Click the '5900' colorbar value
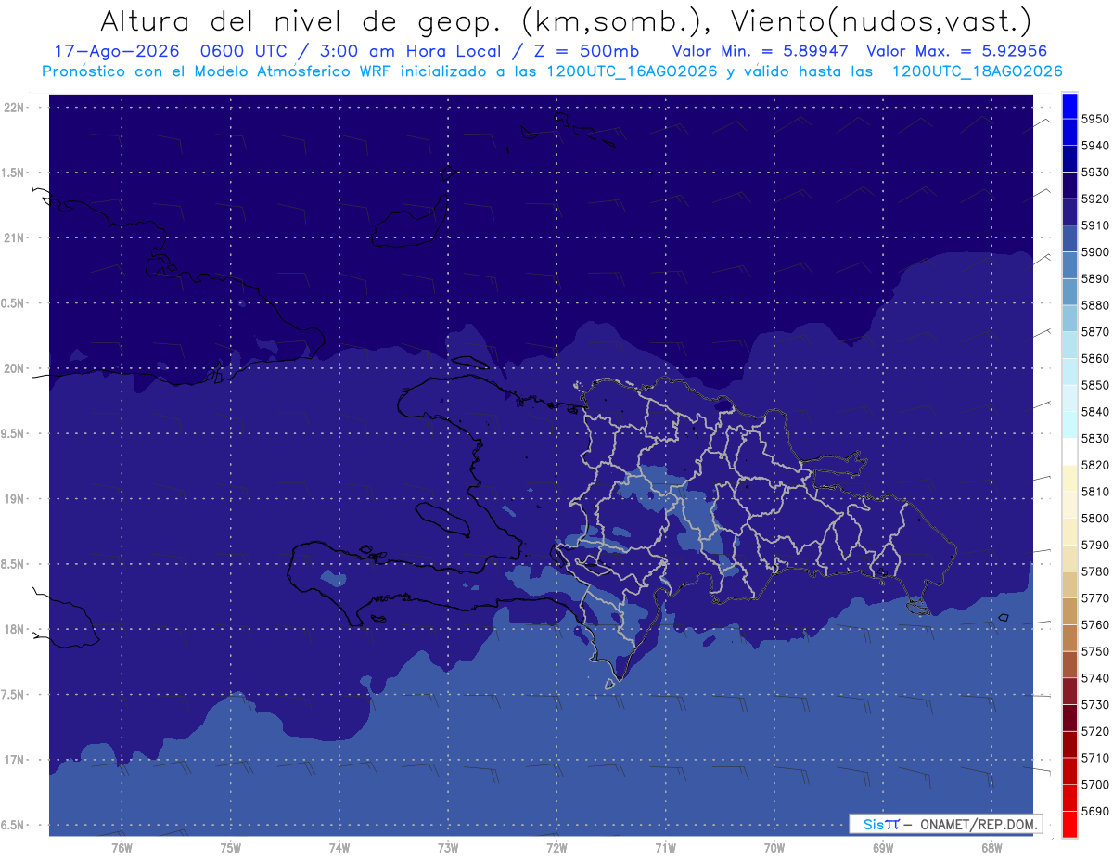Viewport: 1113px width, 860px height. (x=1094, y=251)
